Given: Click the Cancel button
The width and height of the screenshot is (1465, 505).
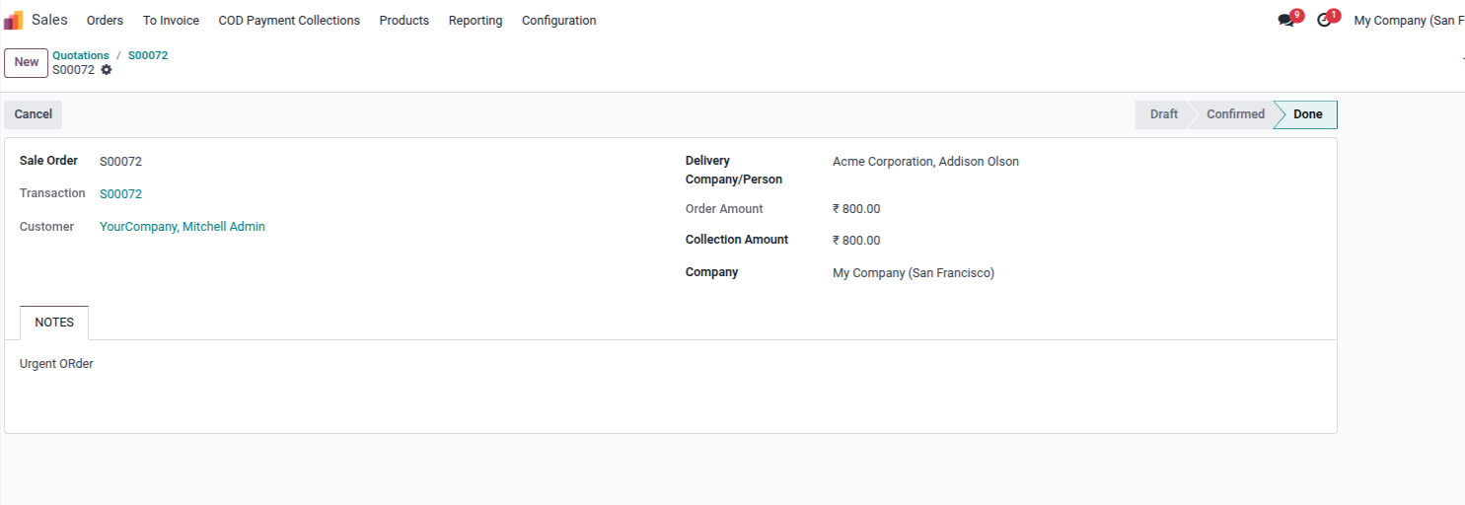Looking at the screenshot, I should click(33, 114).
